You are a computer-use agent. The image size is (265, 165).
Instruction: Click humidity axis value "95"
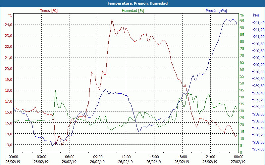tap(242, 21)
